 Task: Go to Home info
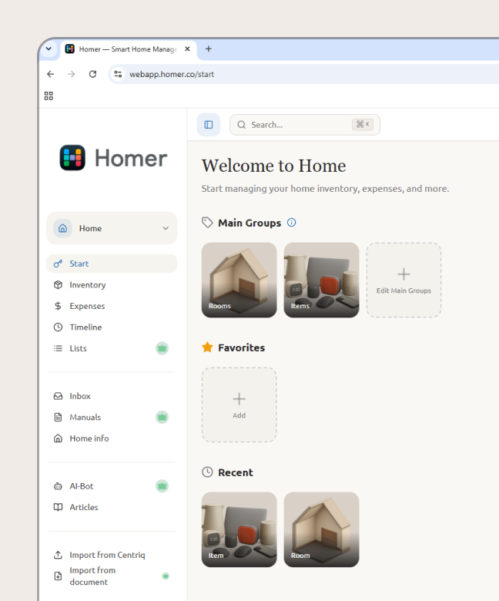pyautogui.click(x=112, y=438)
